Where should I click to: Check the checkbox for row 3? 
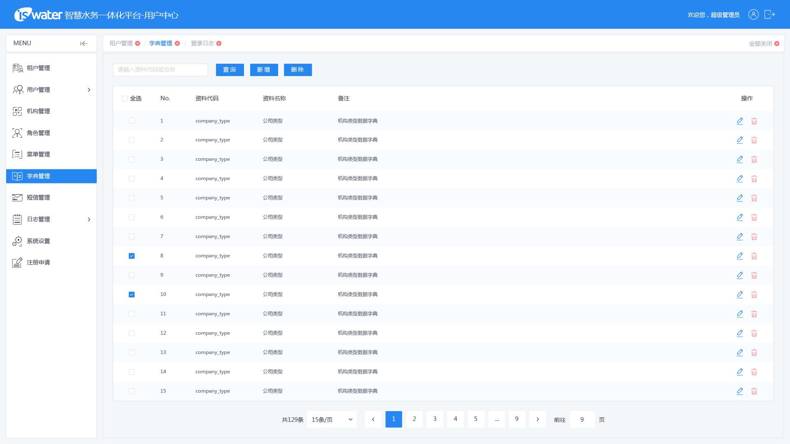pos(132,160)
